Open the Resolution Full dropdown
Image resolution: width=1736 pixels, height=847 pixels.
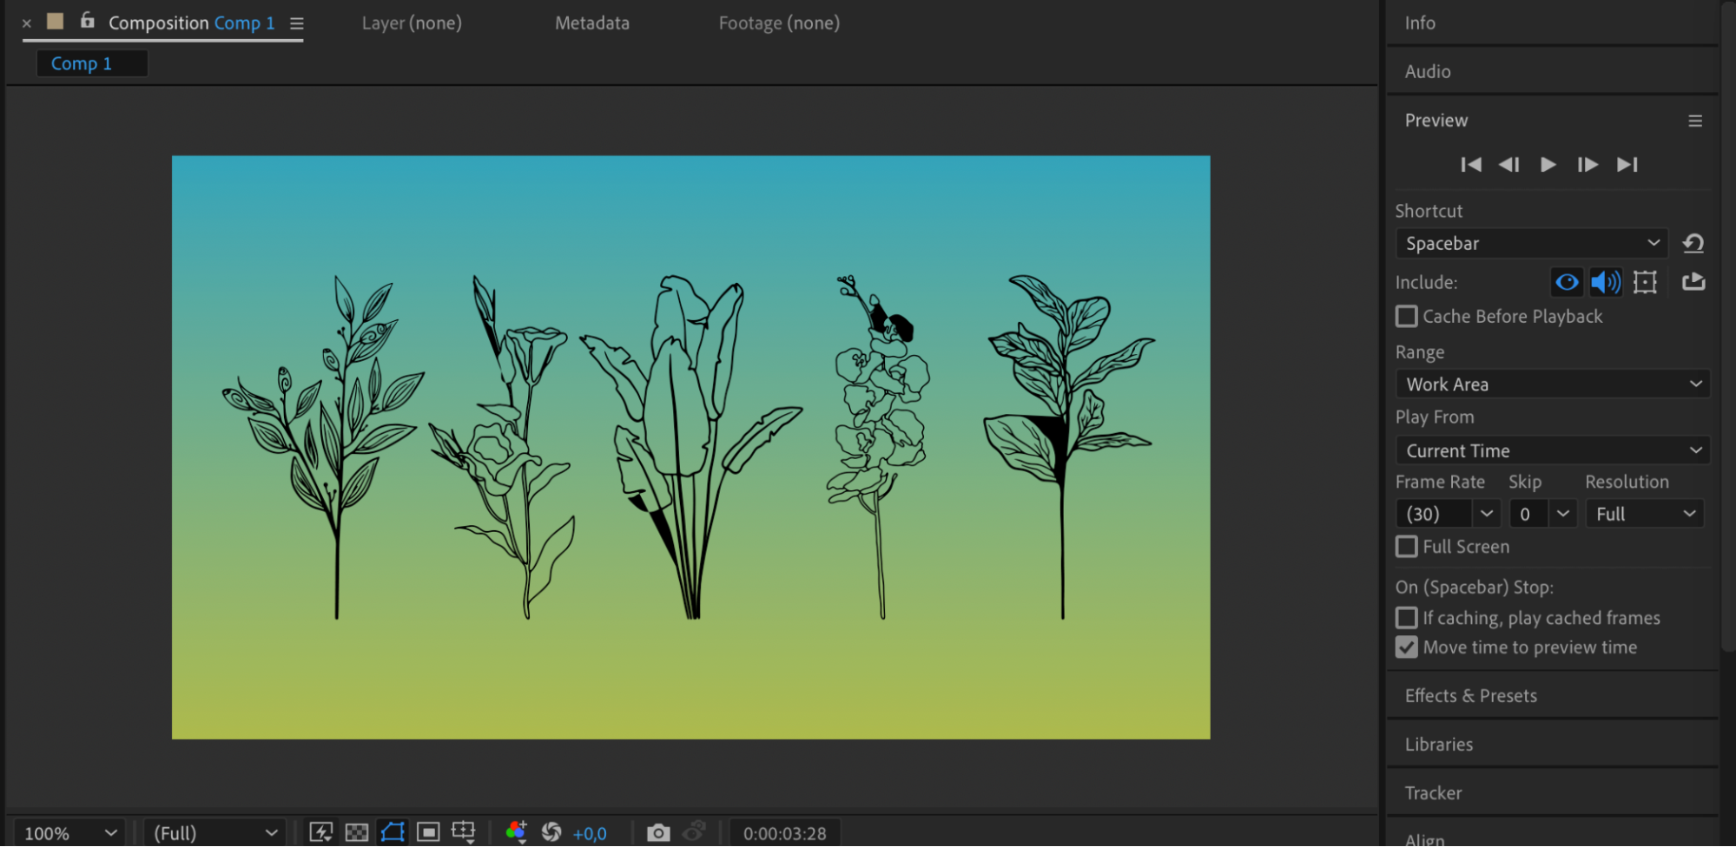tap(1645, 514)
